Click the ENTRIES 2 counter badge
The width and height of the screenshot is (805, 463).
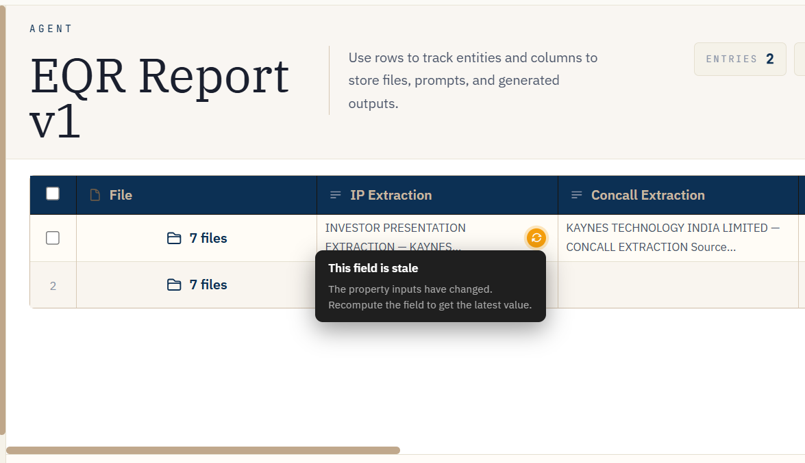tap(740, 59)
